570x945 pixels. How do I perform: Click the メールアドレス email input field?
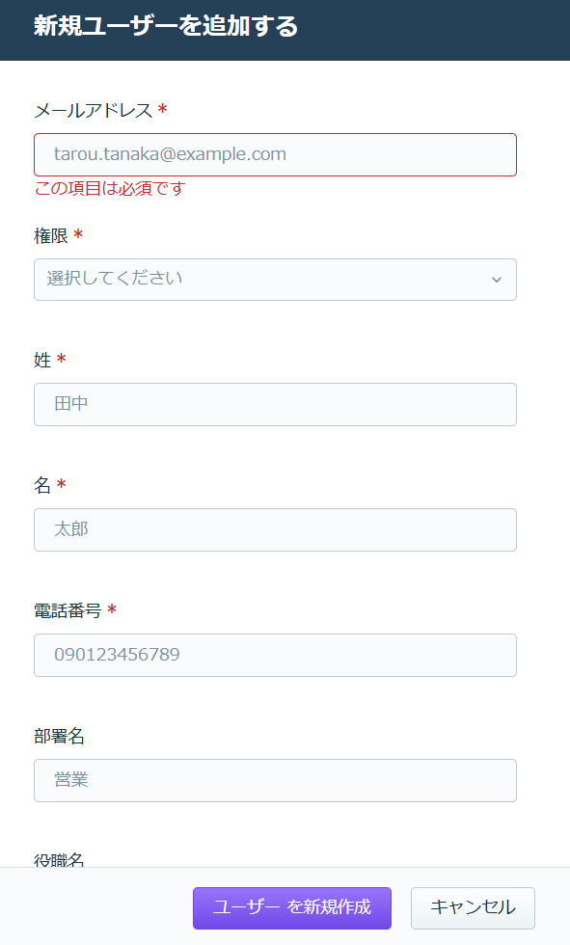pyautogui.click(x=276, y=155)
